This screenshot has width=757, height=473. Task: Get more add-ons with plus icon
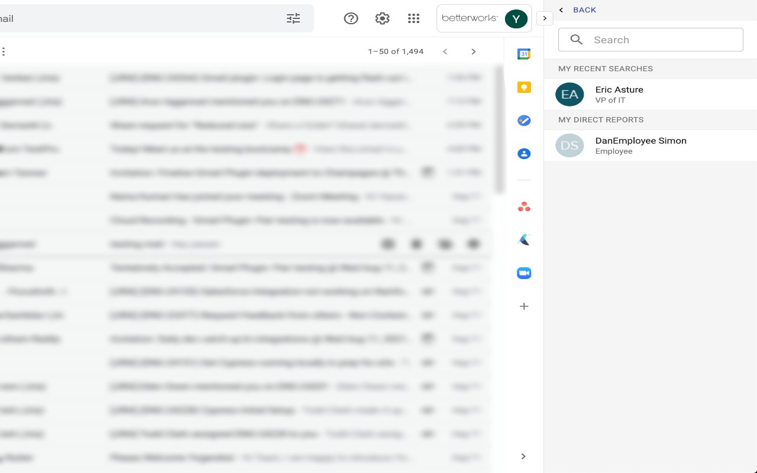(x=524, y=306)
